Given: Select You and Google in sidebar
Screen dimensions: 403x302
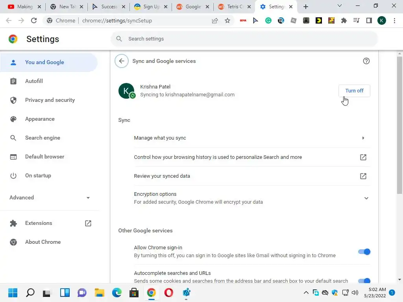Looking at the screenshot, I should tap(49, 63).
